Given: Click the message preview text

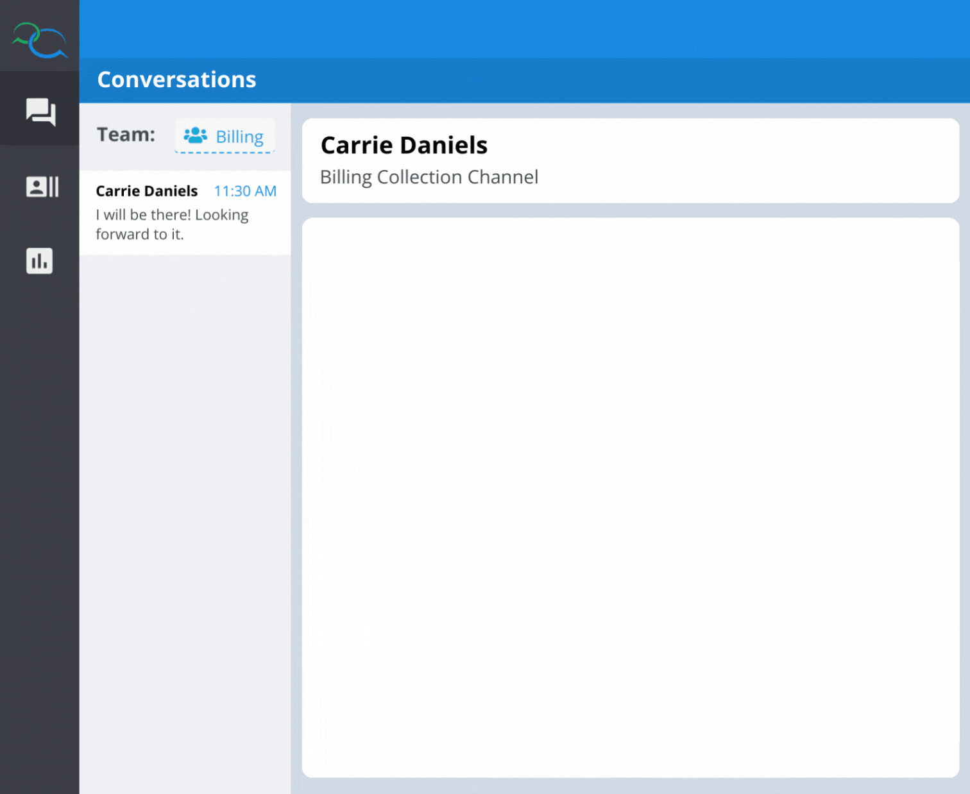Looking at the screenshot, I should tap(172, 224).
